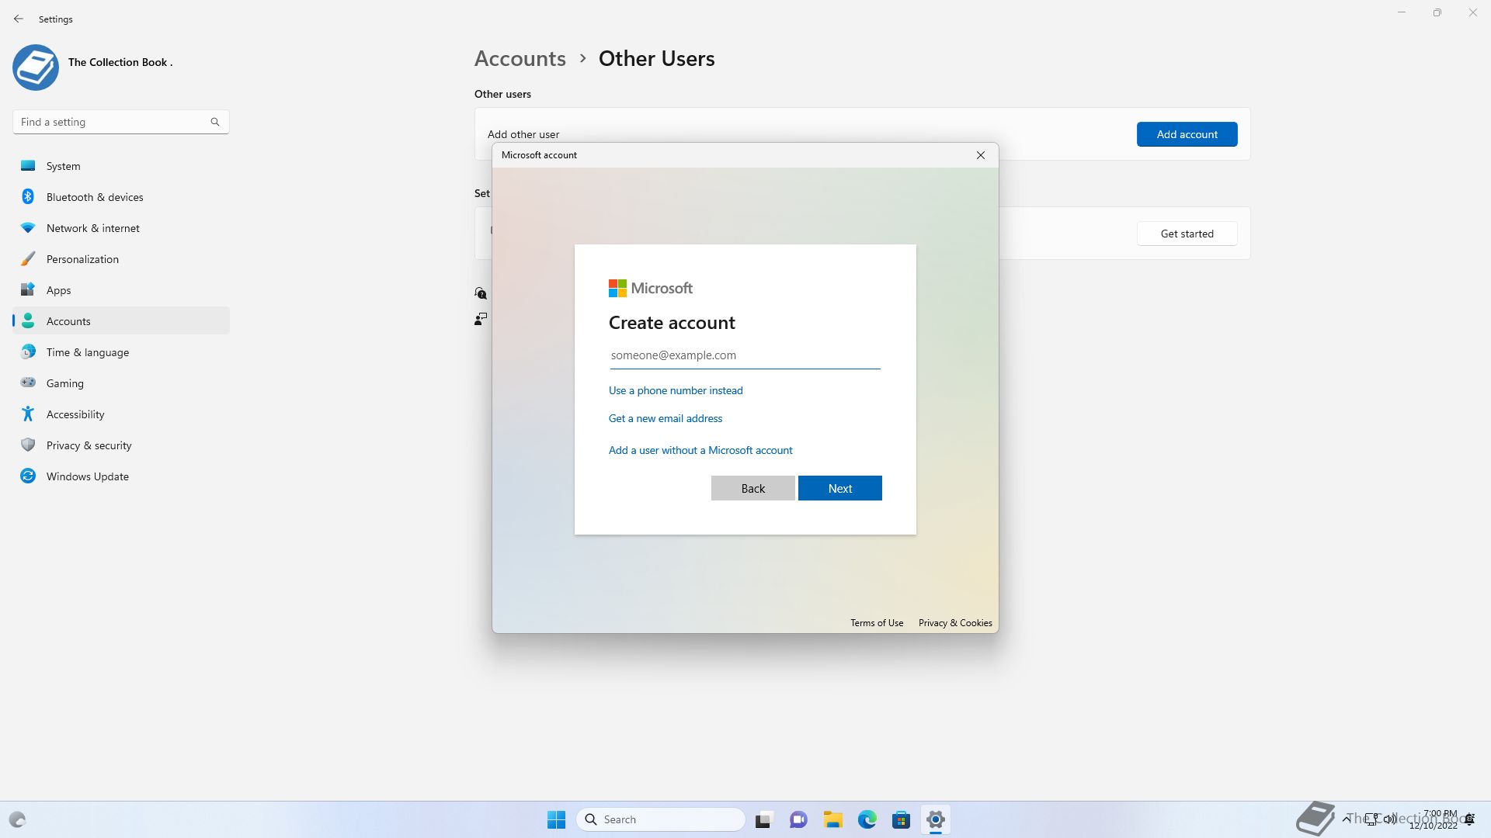Focus the email address input field
Image resolution: width=1491 pixels, height=838 pixels.
[x=745, y=355]
